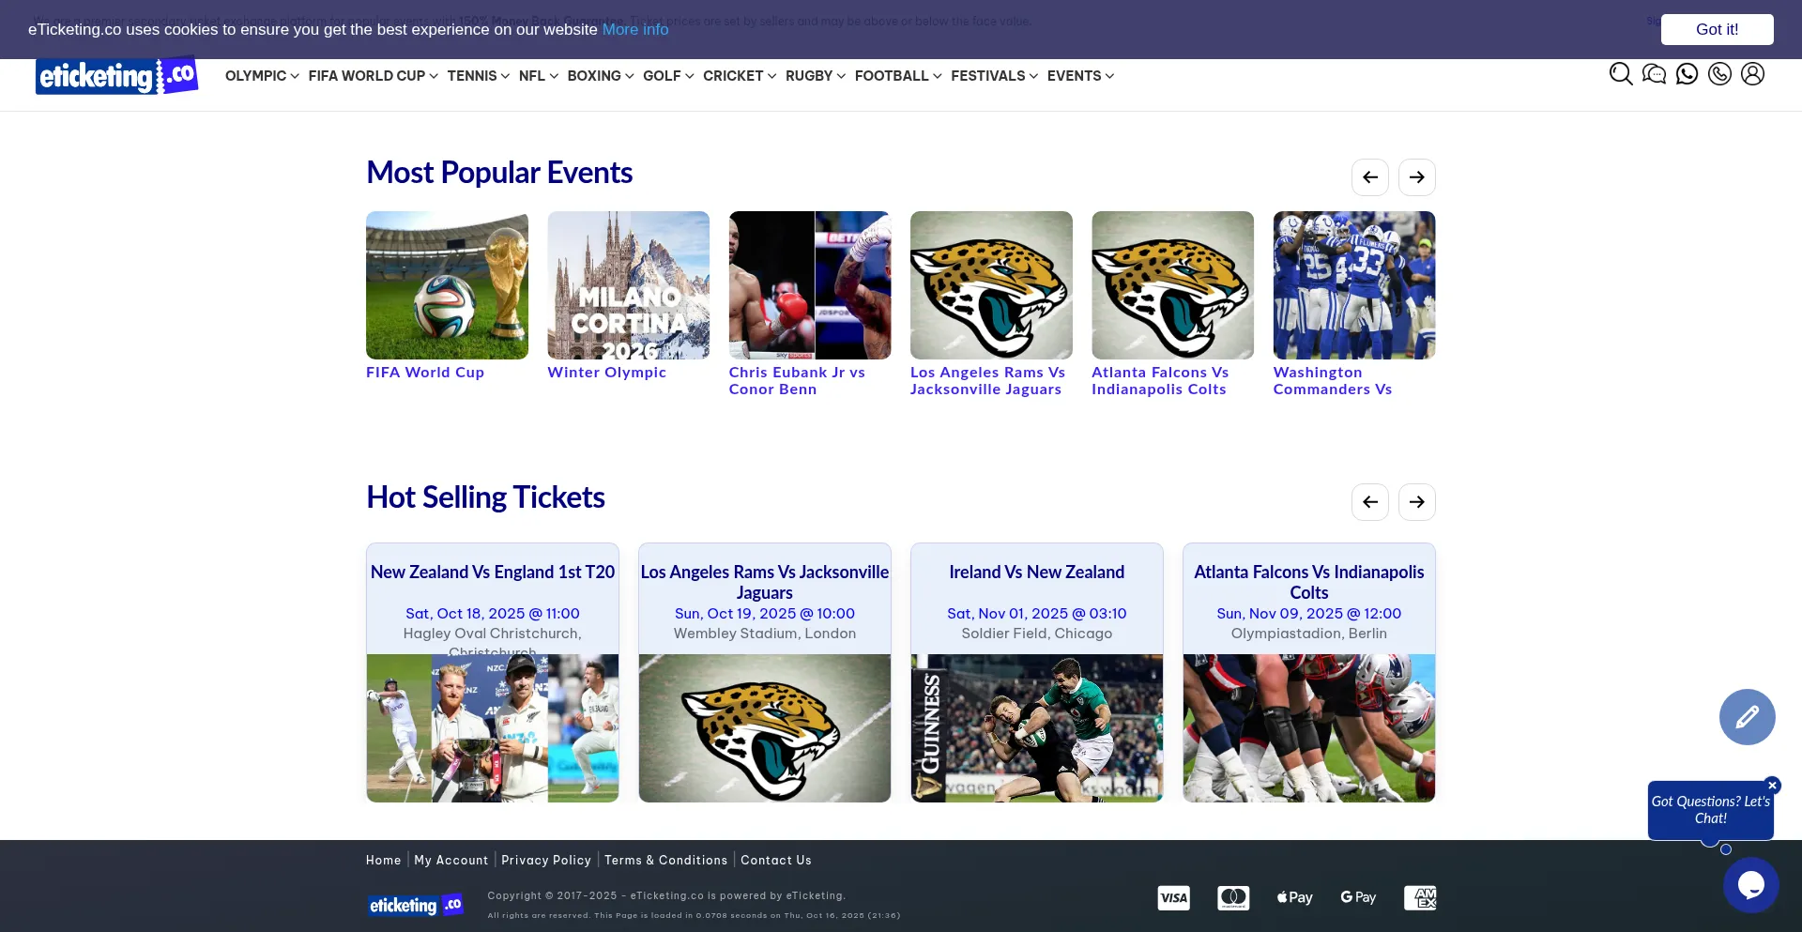
Task: Click the Google Pay icon
Action: (1358, 898)
